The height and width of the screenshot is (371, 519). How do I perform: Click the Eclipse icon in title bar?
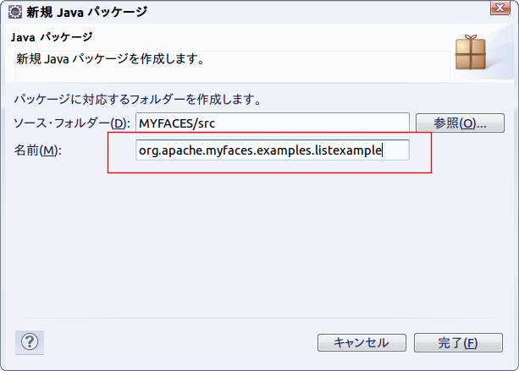(x=15, y=12)
